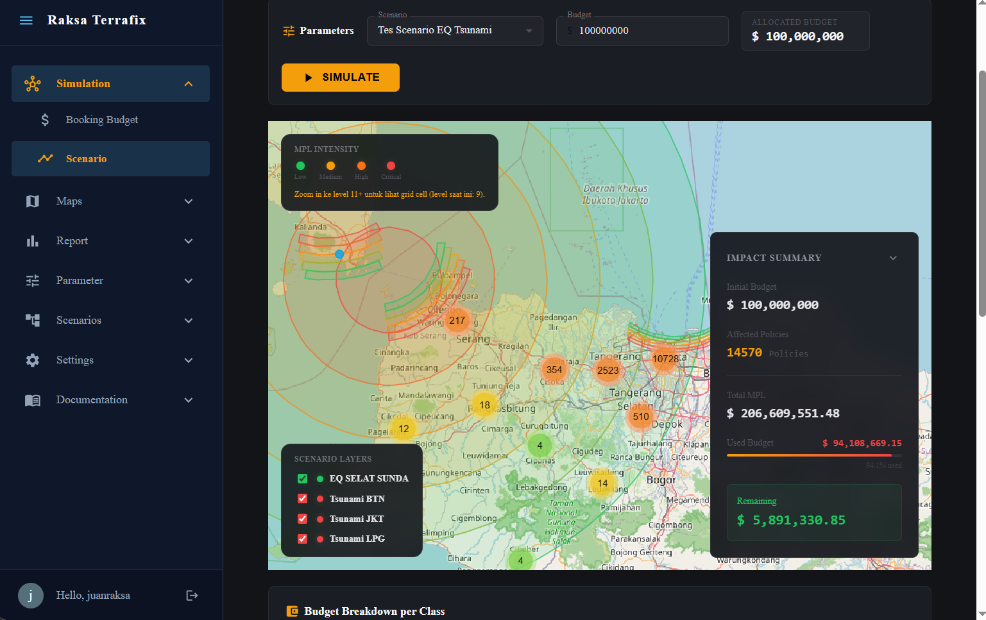The height and width of the screenshot is (620, 986).
Task: Click the Simulation network icon
Action: pos(33,84)
